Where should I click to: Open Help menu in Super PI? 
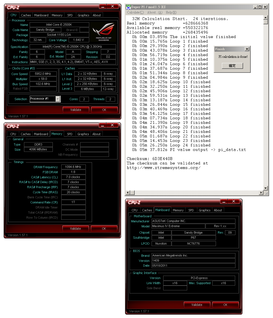click(171, 13)
